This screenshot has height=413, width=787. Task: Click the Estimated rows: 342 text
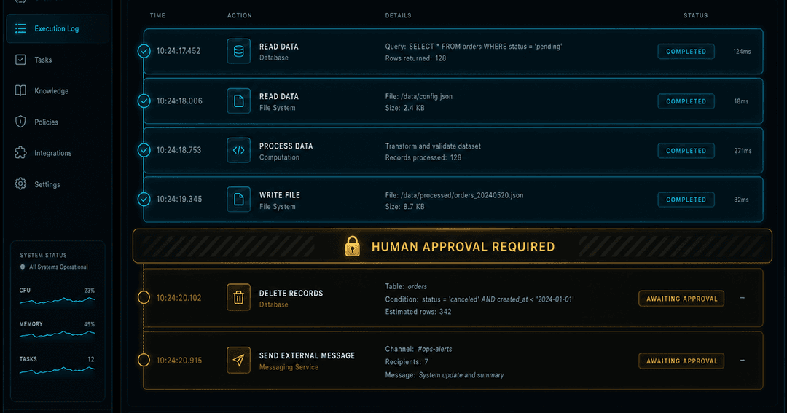(x=418, y=312)
